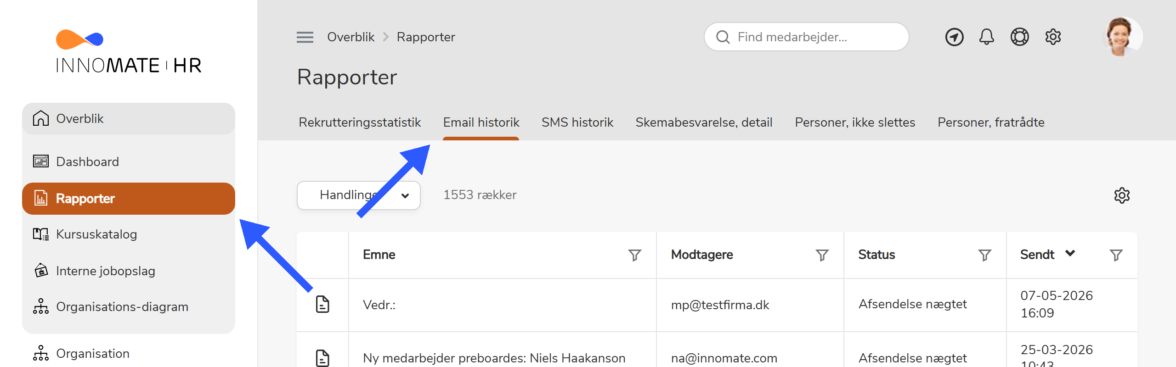This screenshot has width=1176, height=367.
Task: Open document icon for Vedr.: row
Action: [x=322, y=304]
